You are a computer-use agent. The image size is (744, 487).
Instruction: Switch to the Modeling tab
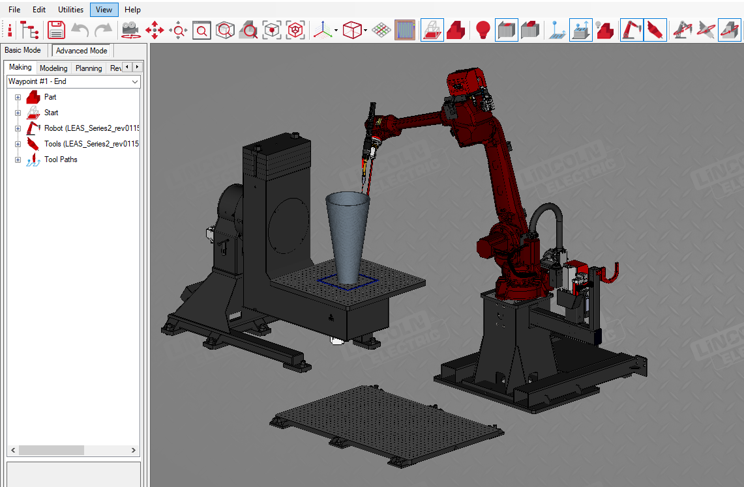53,68
